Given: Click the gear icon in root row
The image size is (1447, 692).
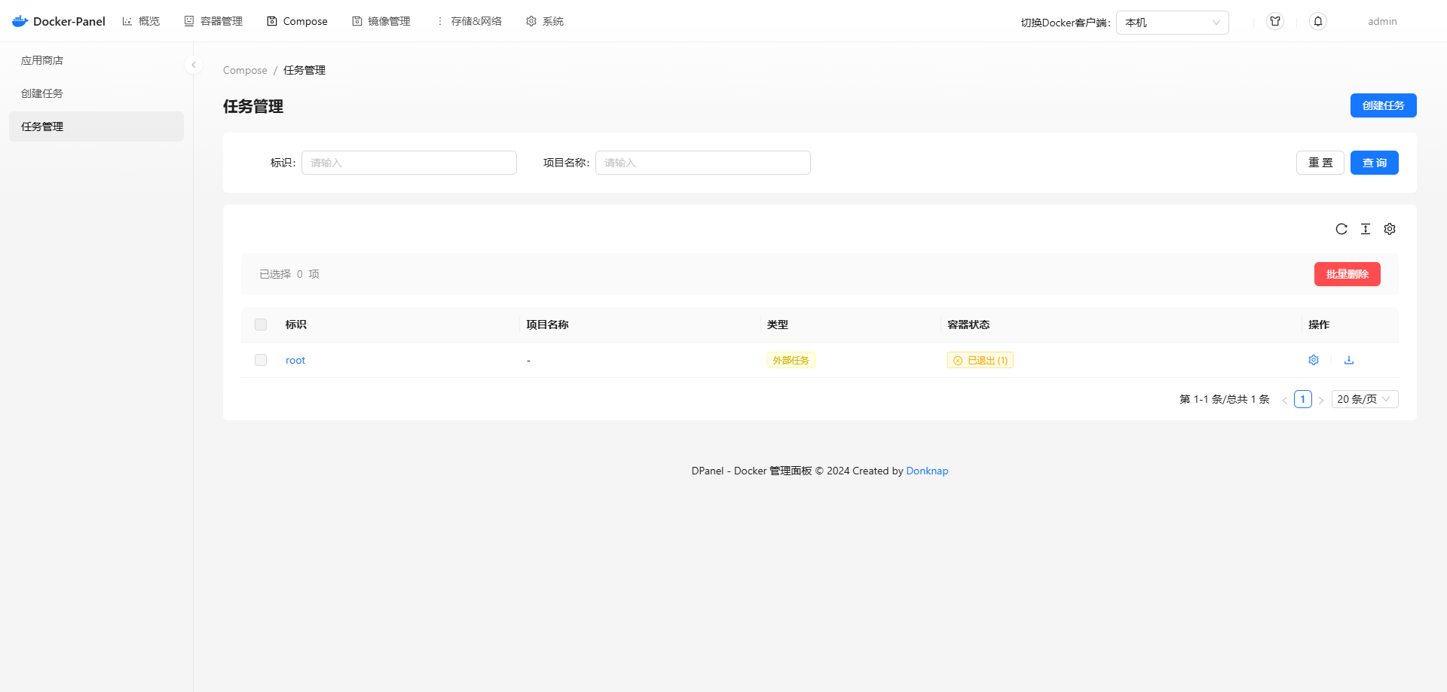Looking at the screenshot, I should pos(1314,360).
